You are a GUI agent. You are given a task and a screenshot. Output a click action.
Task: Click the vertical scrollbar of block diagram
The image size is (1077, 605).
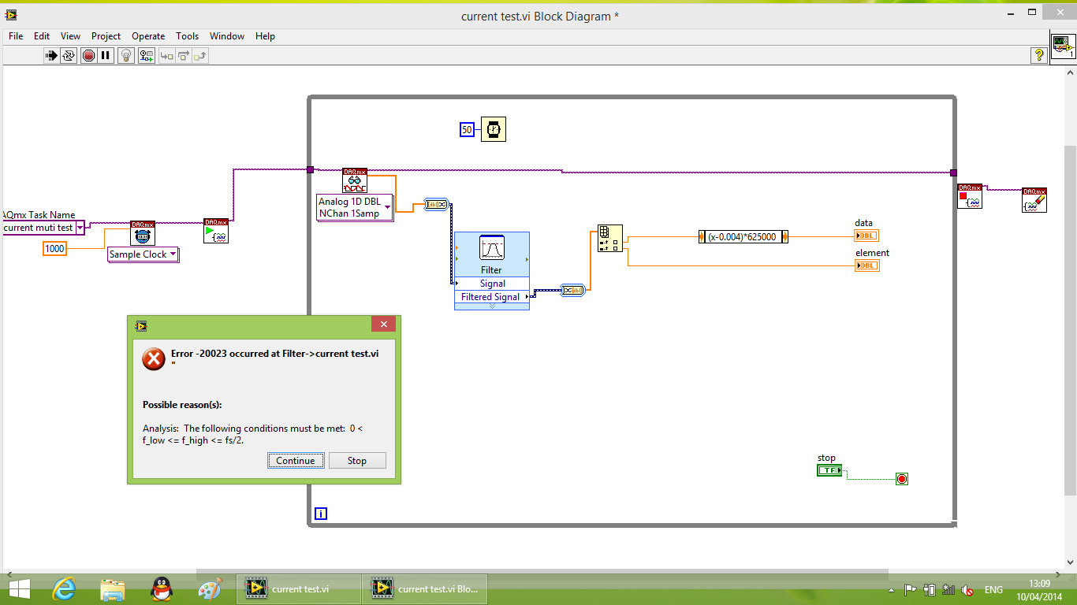[x=1070, y=319]
